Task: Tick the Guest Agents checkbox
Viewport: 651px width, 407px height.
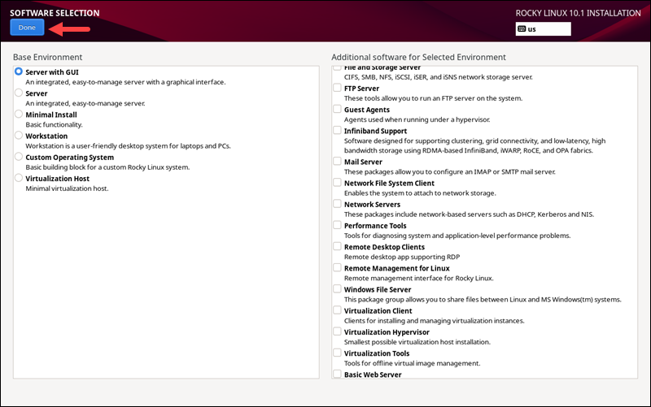Action: (x=337, y=109)
